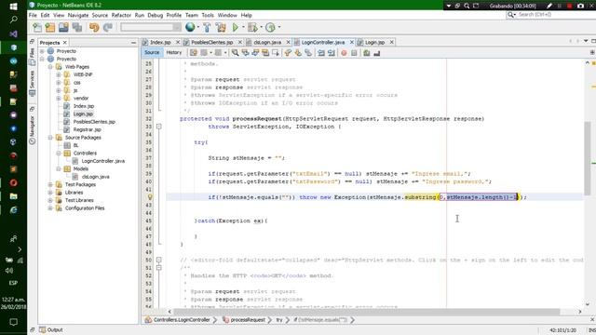Click the New Project toolbar icon
This screenshot has width=596, height=335.
coord(50,27)
